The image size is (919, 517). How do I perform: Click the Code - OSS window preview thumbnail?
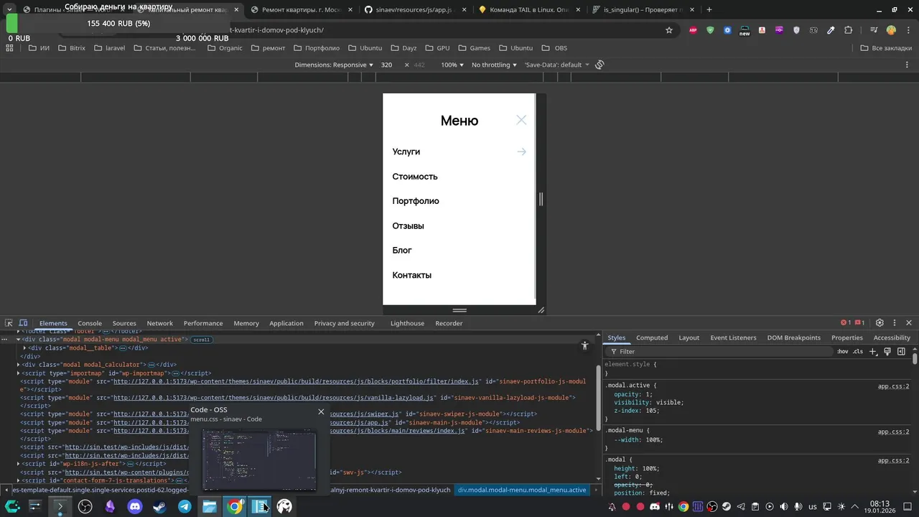pyautogui.click(x=259, y=460)
